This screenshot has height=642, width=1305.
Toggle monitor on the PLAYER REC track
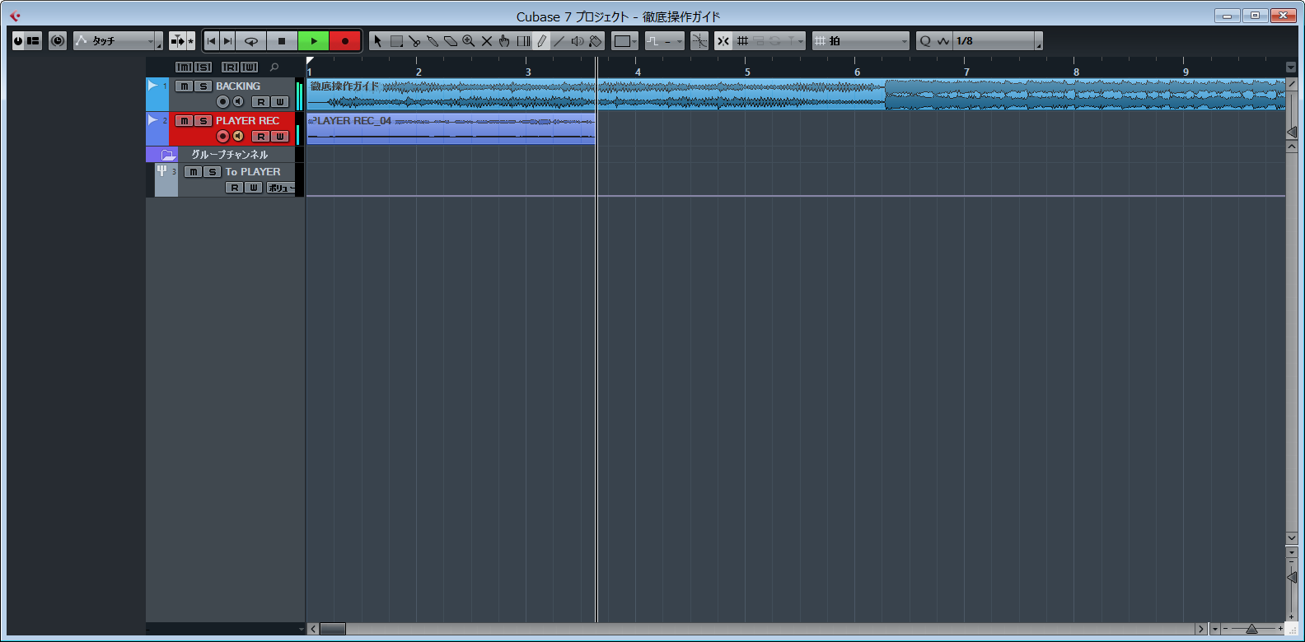coord(238,137)
